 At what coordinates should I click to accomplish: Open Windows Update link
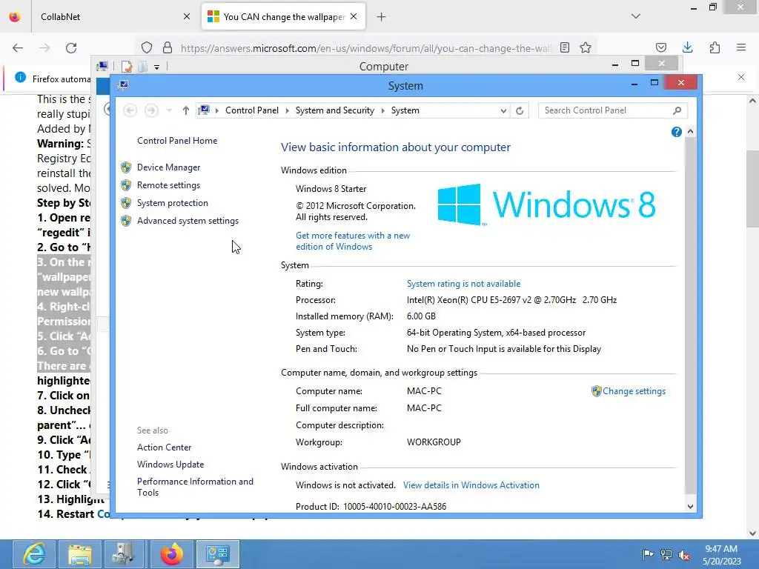click(170, 465)
